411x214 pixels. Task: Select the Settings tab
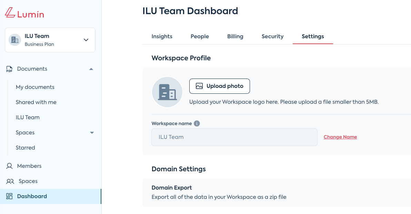click(313, 37)
